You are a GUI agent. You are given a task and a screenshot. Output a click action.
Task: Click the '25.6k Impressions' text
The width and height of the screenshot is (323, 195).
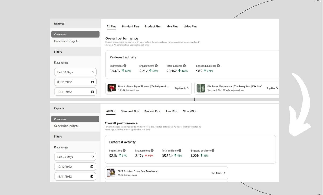[127, 175]
